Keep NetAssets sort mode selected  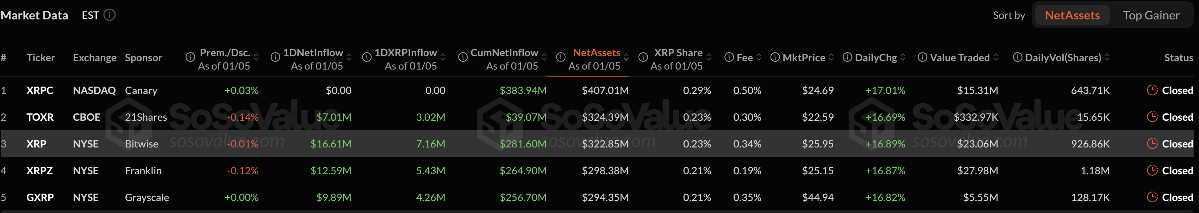[x=1071, y=15]
